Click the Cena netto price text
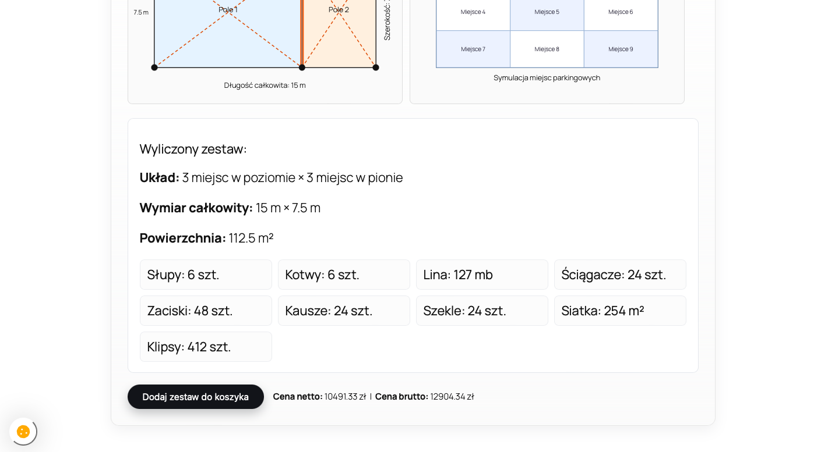 319,397
